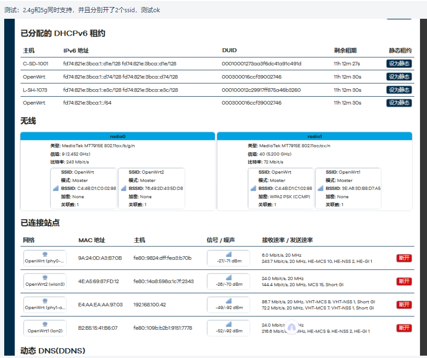Select IPv6 address fd74:821e:3bca:1::/64

click(x=87, y=103)
